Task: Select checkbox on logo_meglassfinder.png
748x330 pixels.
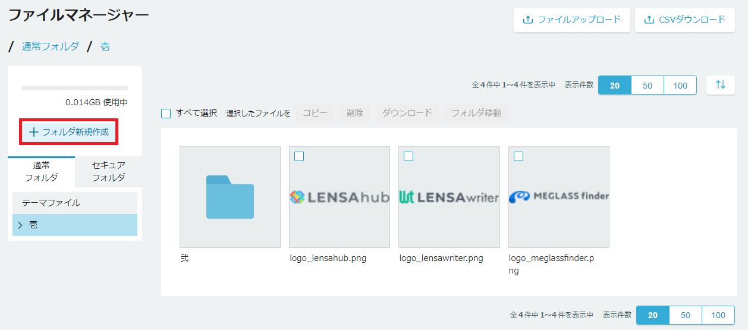Action: pyautogui.click(x=518, y=156)
